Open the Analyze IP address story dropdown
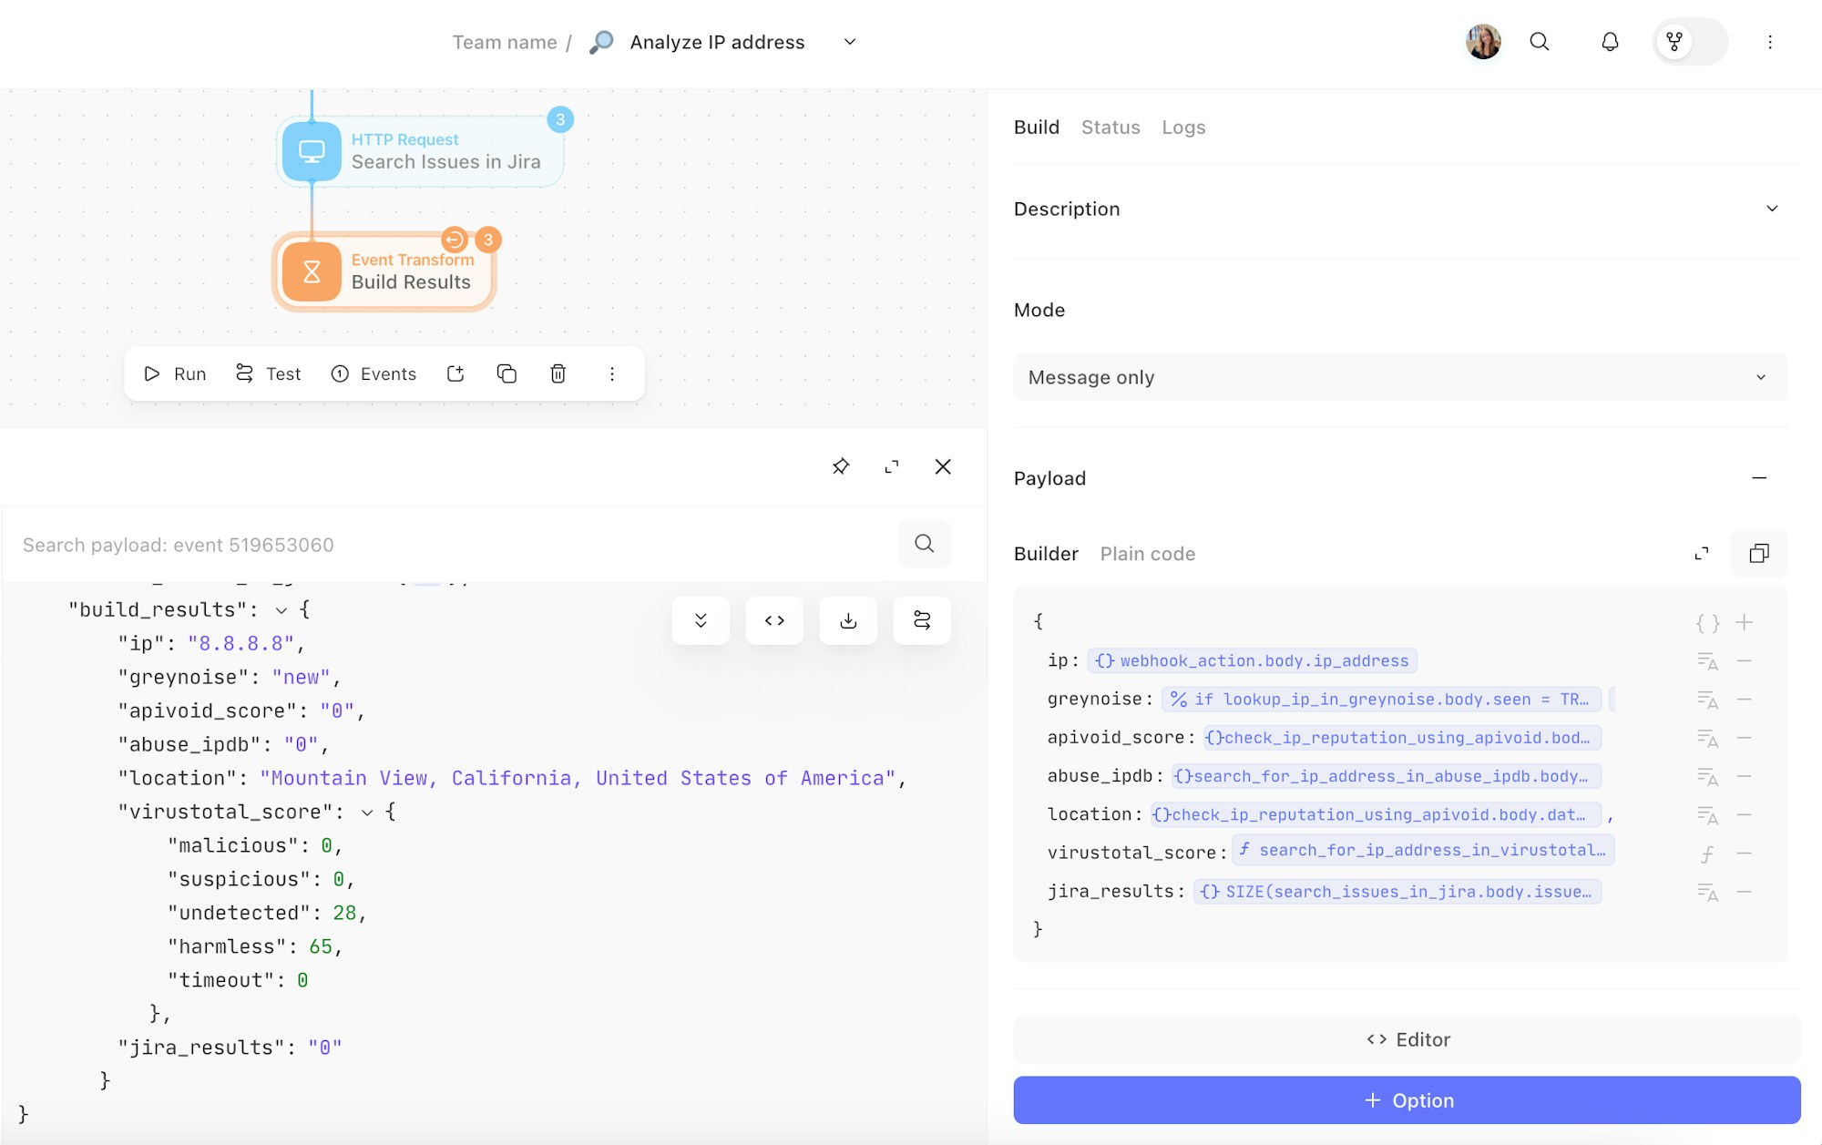 pos(850,42)
